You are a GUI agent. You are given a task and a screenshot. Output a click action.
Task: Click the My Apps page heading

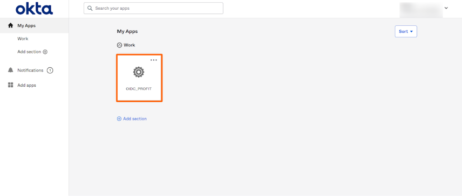pos(127,31)
